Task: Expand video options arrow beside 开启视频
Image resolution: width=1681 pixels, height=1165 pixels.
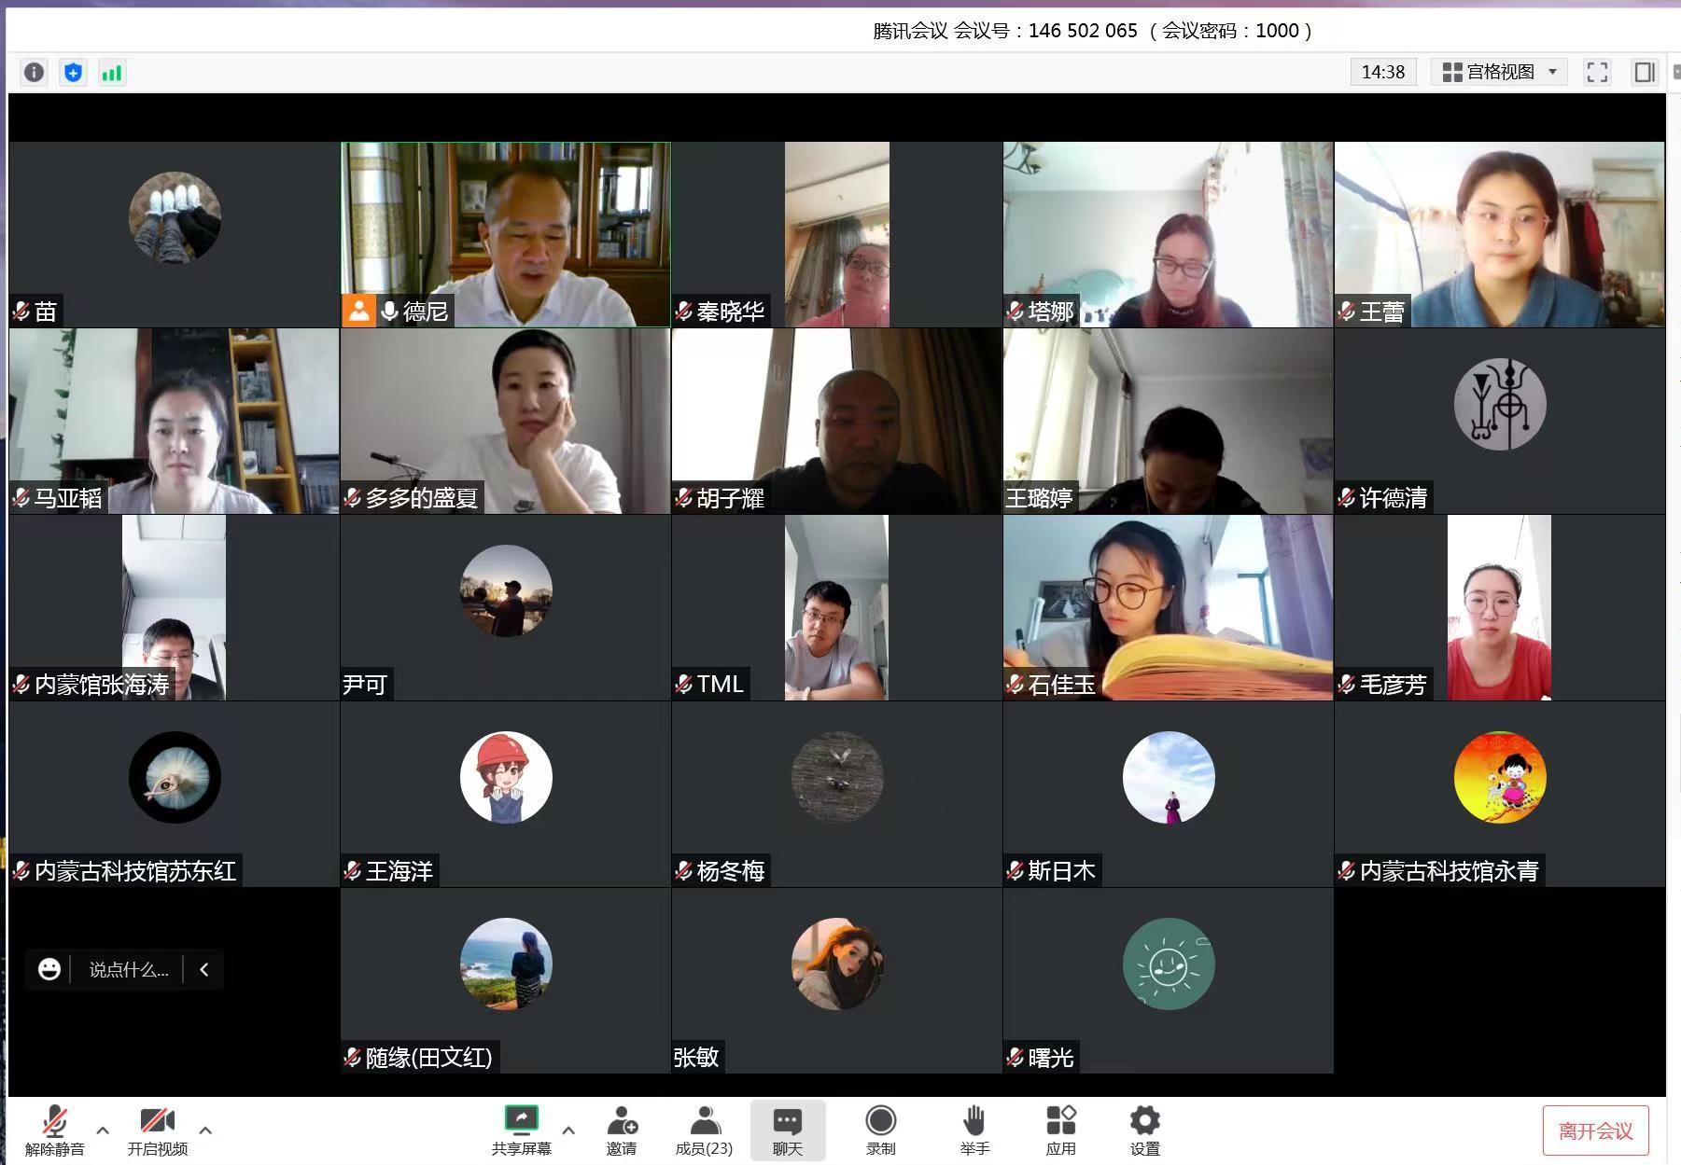Action: (205, 1130)
